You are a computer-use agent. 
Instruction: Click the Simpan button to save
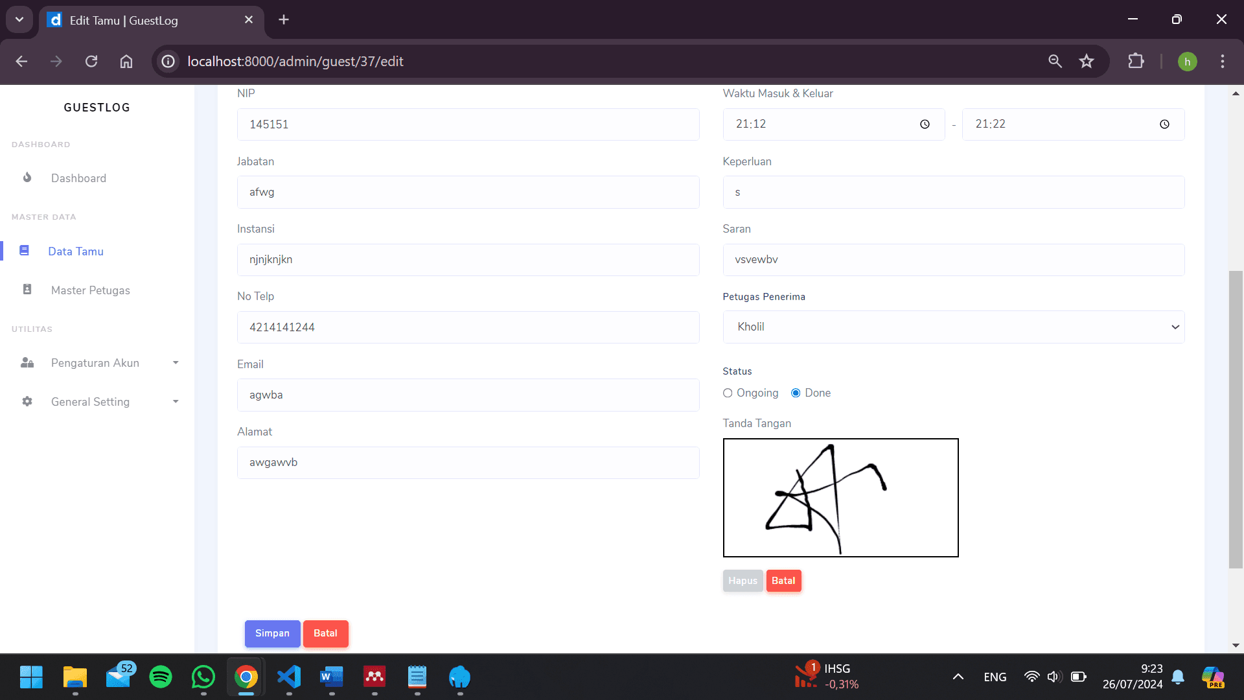coord(272,633)
